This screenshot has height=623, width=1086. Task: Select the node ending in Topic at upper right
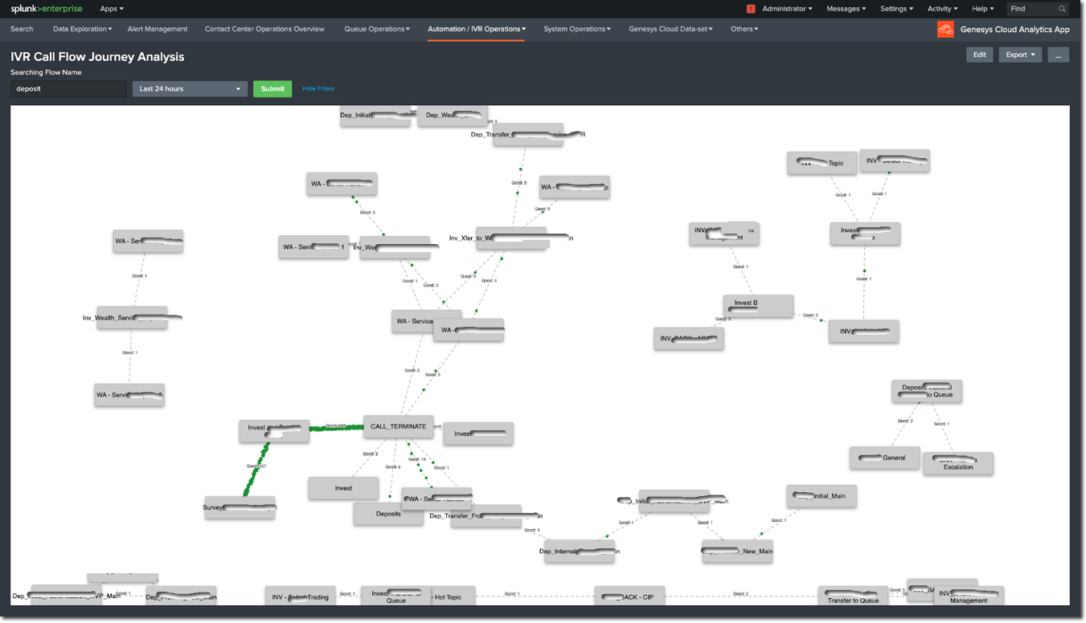(822, 163)
